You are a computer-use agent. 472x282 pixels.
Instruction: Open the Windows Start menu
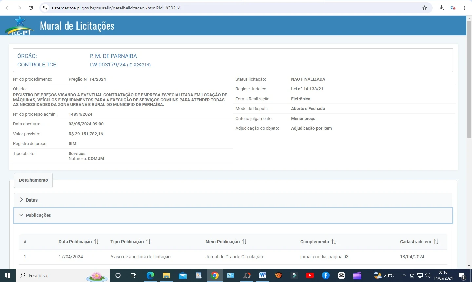[8, 275]
